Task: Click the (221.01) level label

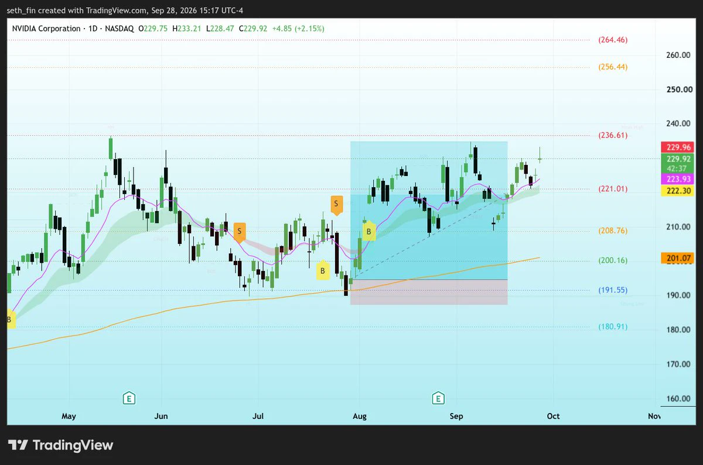Action: coord(613,189)
